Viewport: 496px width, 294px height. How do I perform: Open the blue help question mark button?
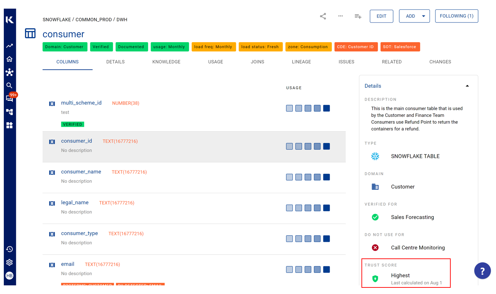[x=482, y=271]
